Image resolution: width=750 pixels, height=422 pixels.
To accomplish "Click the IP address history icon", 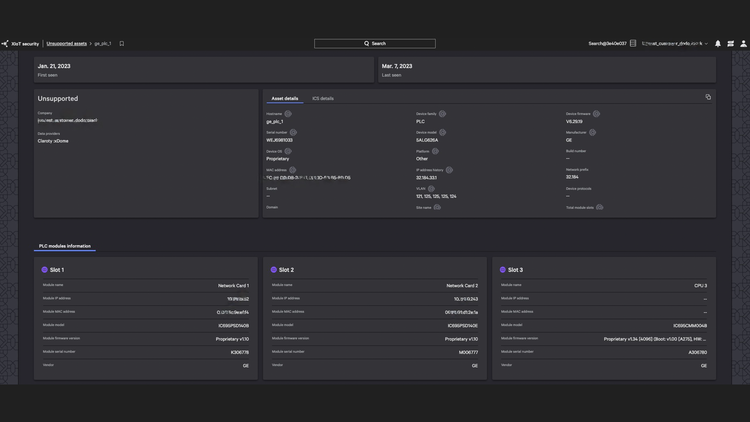I will point(449,170).
